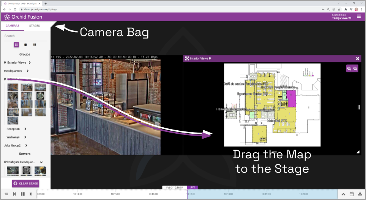Switch to list view in camera panel
The height and width of the screenshot is (200, 366).
tap(35, 45)
